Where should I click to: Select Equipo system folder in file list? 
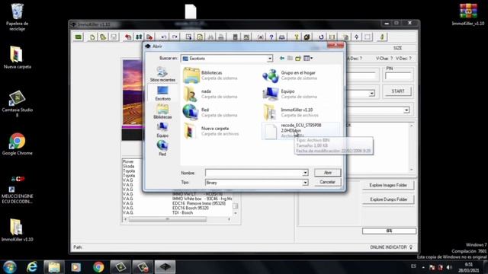[290, 94]
